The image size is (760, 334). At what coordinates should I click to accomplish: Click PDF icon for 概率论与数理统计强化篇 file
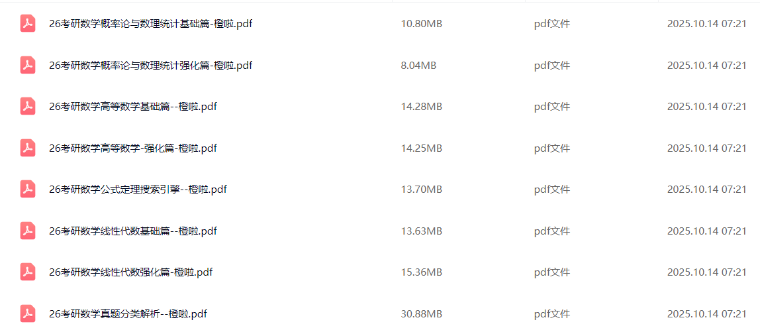(x=27, y=65)
